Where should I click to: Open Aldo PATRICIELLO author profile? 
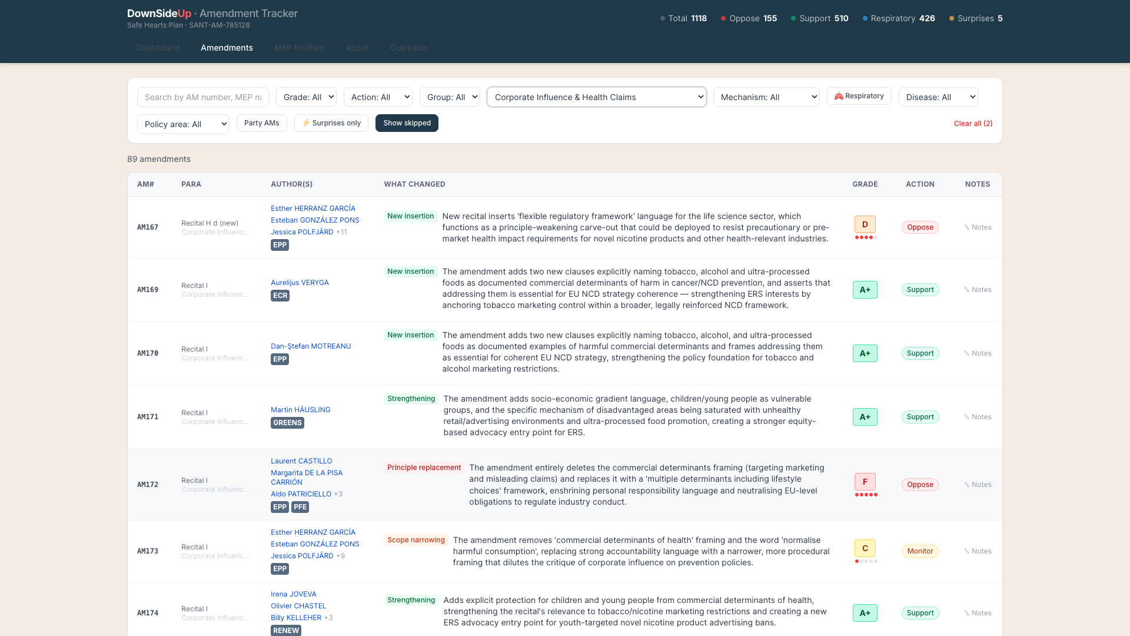tap(301, 494)
